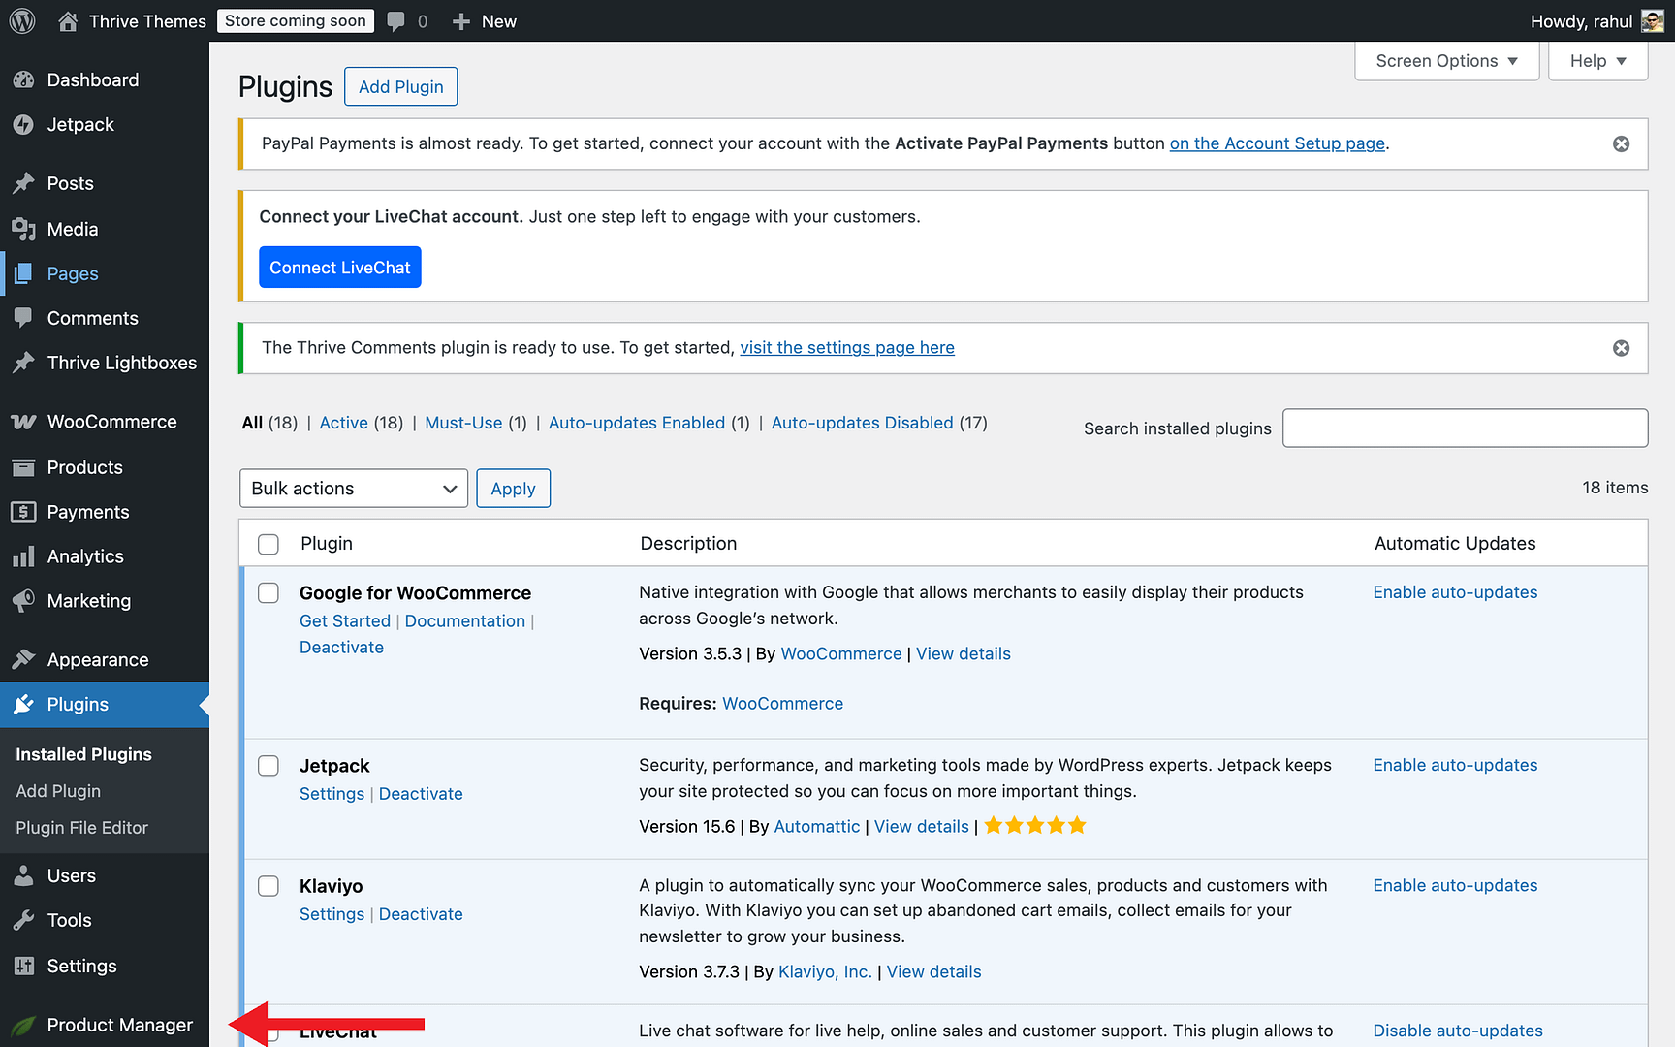Open the Help dropdown

tap(1596, 60)
